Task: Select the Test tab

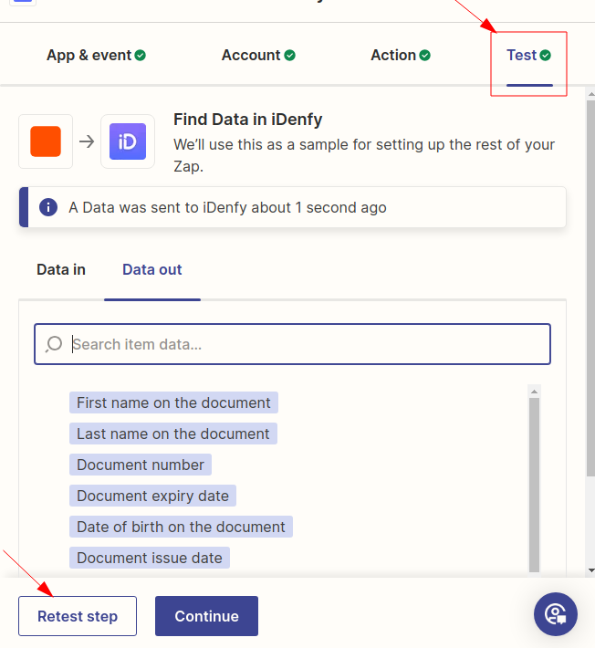Action: [529, 55]
